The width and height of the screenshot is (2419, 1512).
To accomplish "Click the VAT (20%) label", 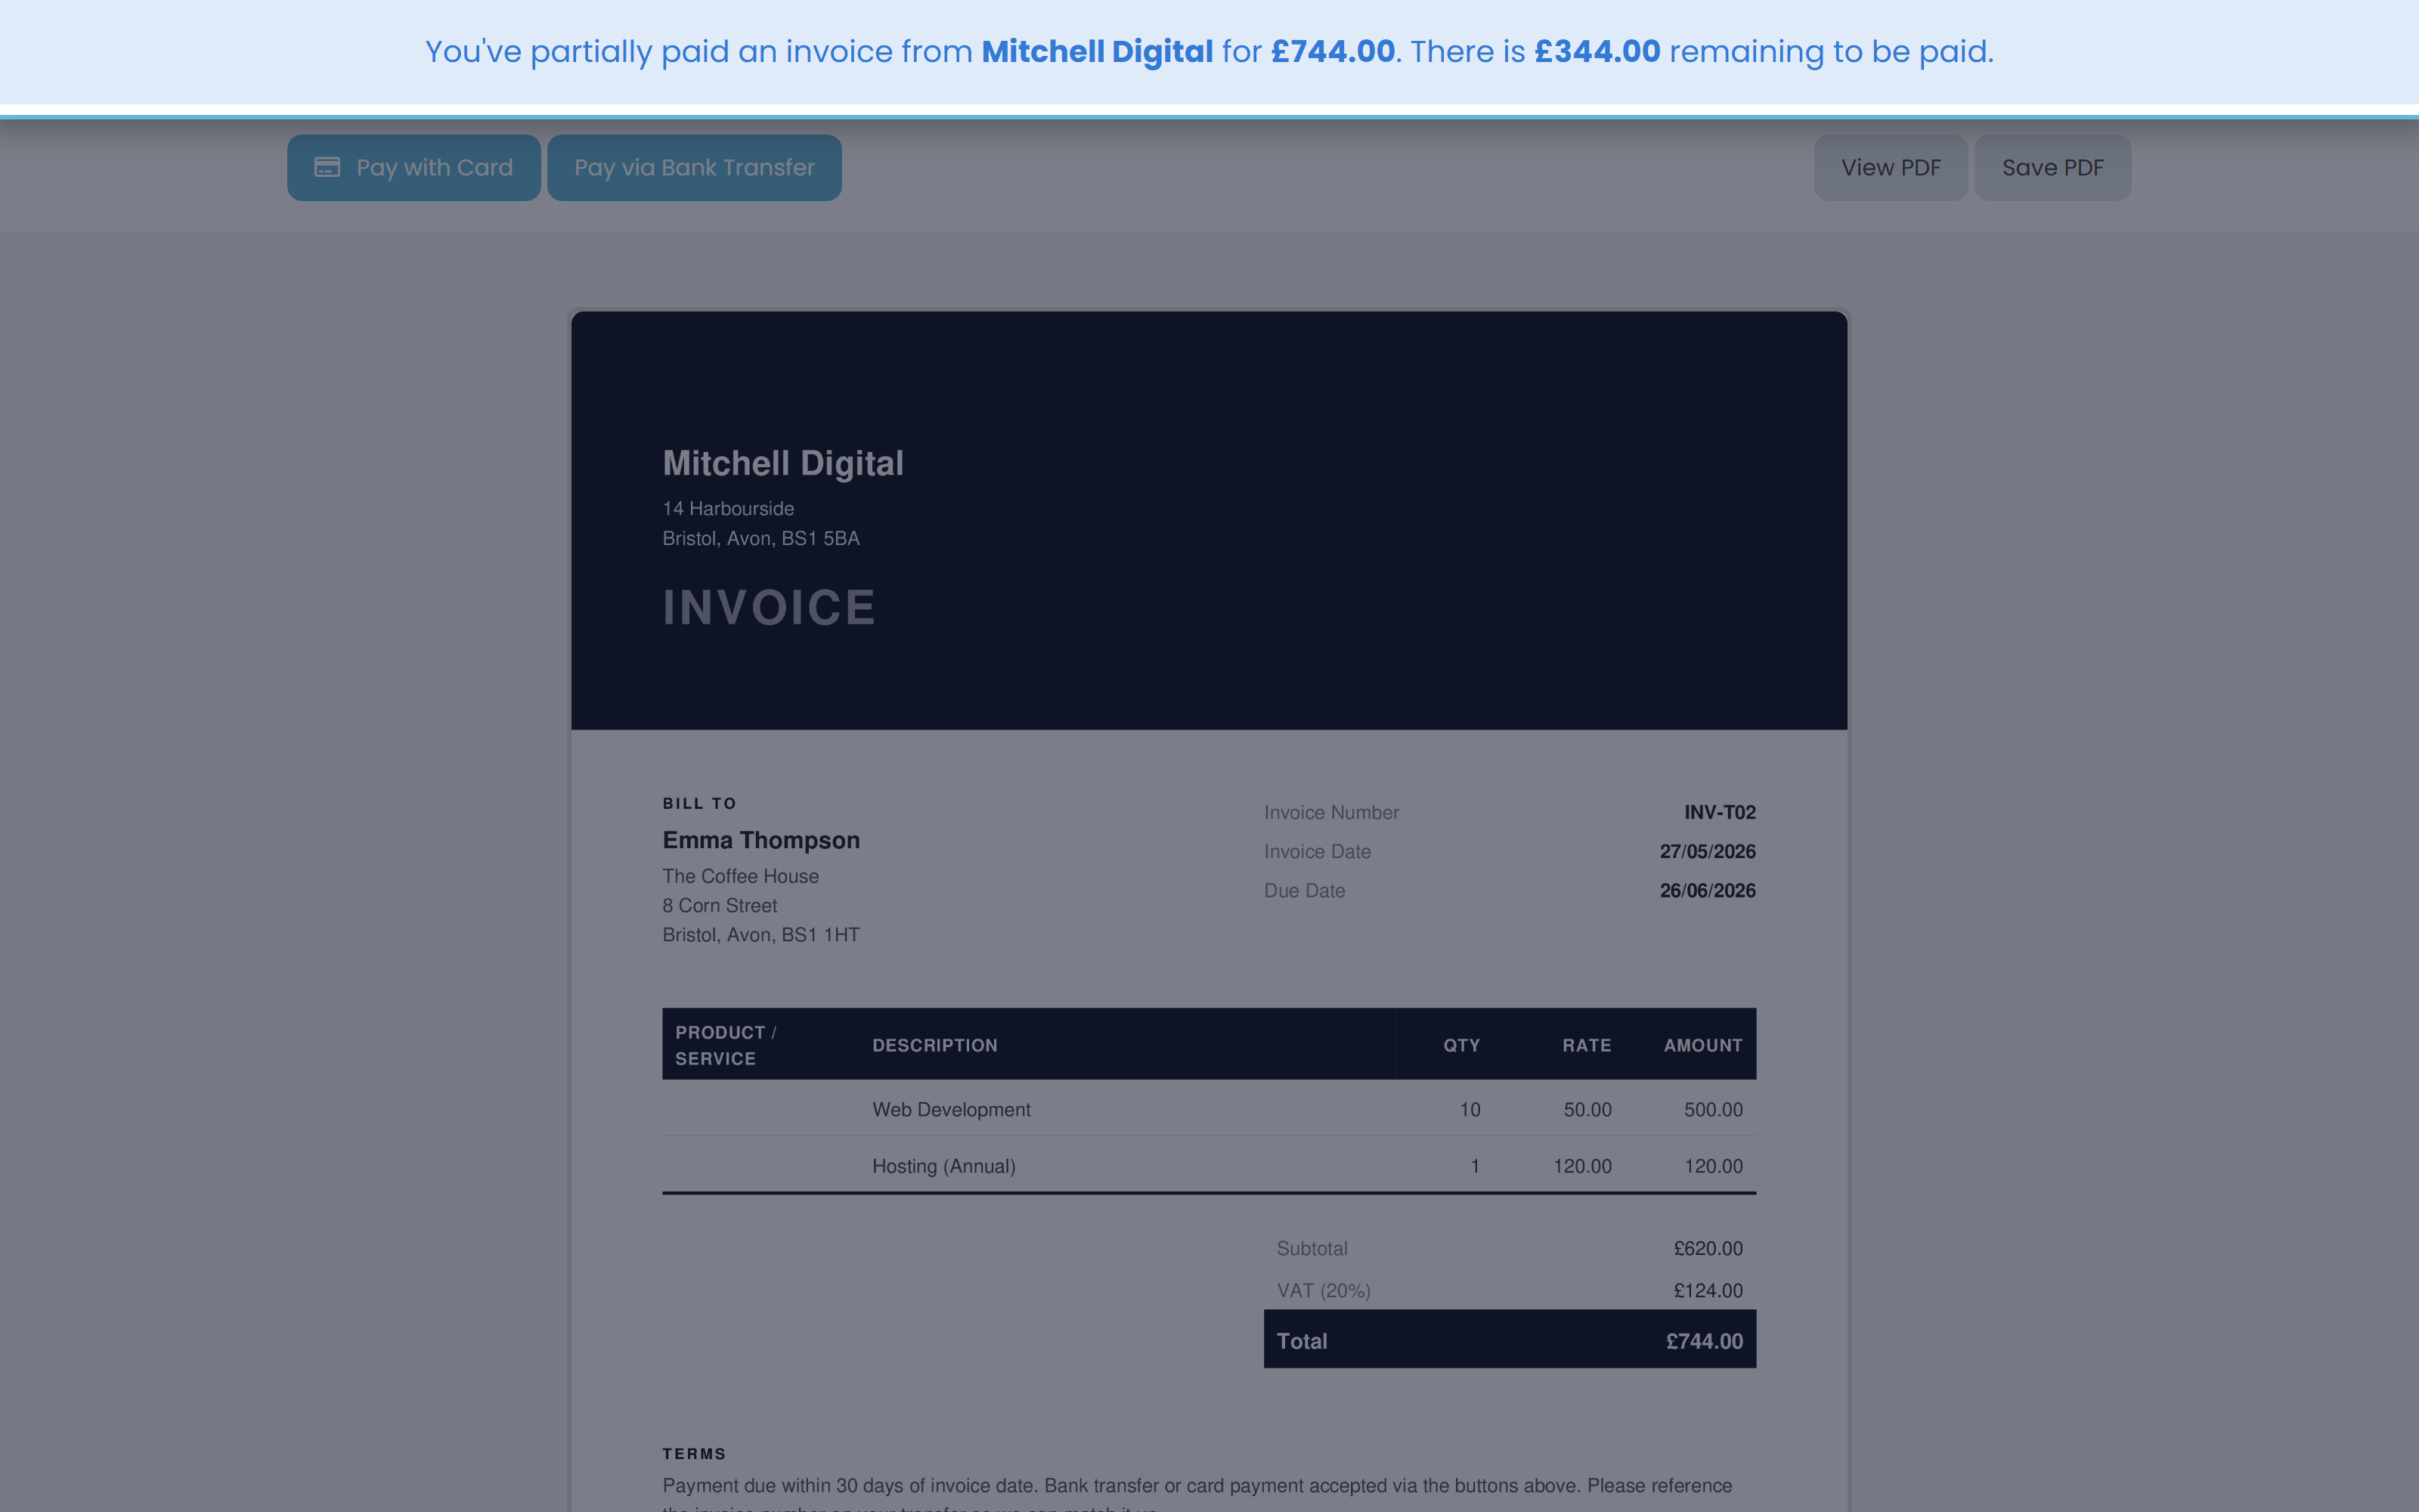I will 1324,1291.
